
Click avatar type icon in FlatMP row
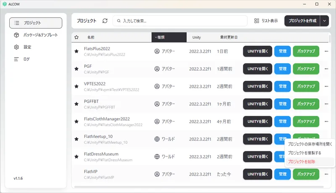pos(157,174)
